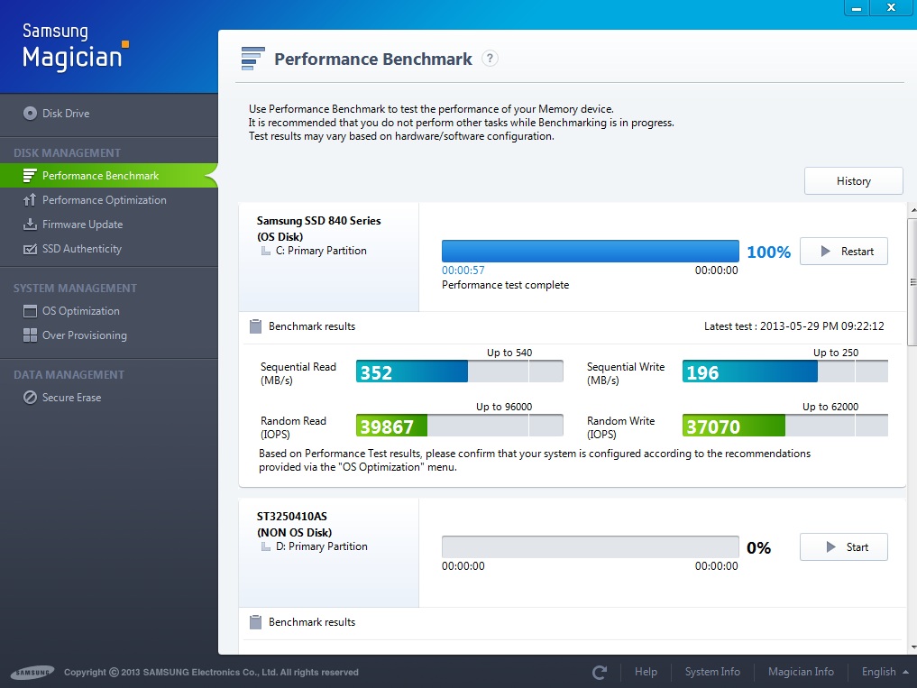Click the C: partition tree icon
Image resolution: width=917 pixels, height=688 pixels.
point(265,251)
